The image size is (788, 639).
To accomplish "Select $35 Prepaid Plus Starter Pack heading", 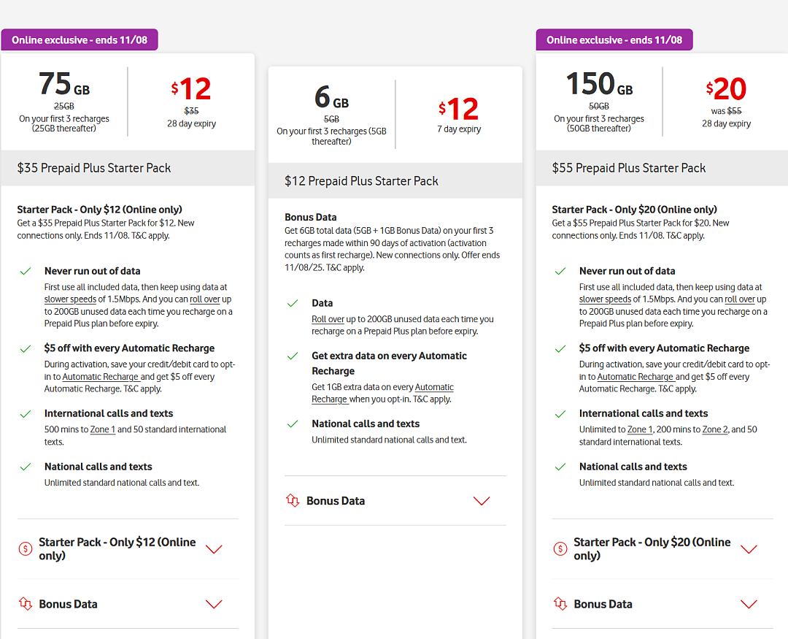I will [x=94, y=168].
